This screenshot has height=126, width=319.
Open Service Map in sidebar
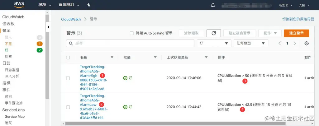click(x=15, y=116)
